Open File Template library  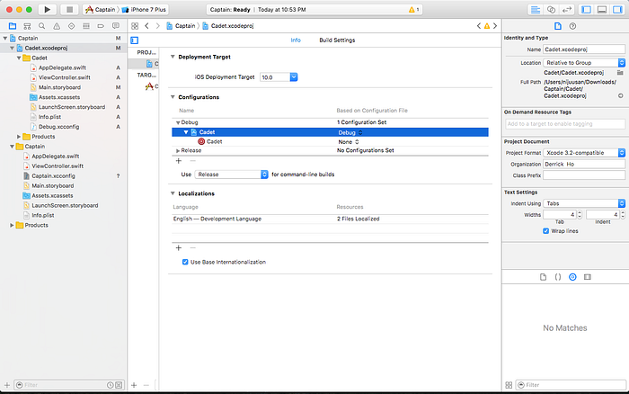[x=543, y=277]
